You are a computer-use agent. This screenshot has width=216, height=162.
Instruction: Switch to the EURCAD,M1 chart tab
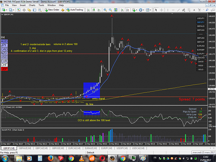74,148
